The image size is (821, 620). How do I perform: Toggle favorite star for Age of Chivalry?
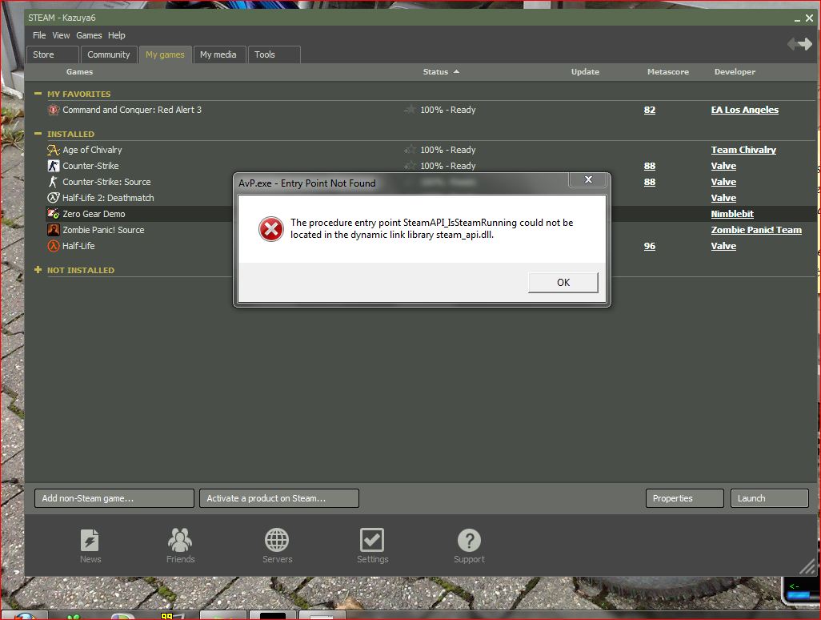coord(410,150)
